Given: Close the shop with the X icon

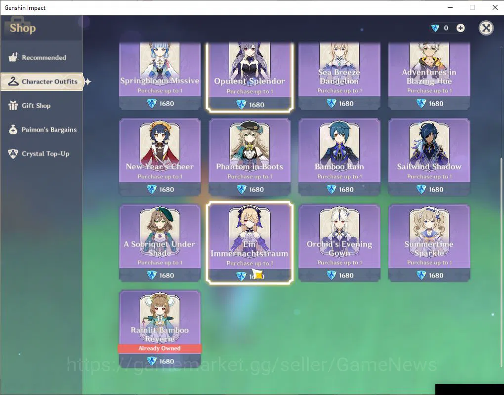Looking at the screenshot, I should coord(486,28).
